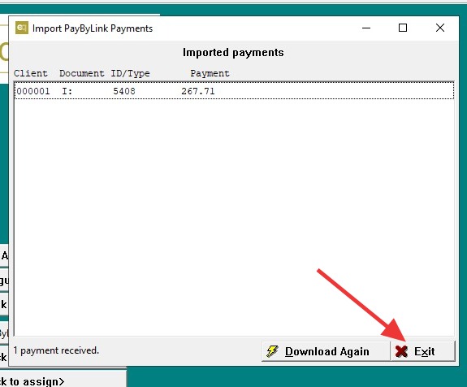Select the imported payment row 000001
The width and height of the screenshot is (467, 387).
(234, 90)
